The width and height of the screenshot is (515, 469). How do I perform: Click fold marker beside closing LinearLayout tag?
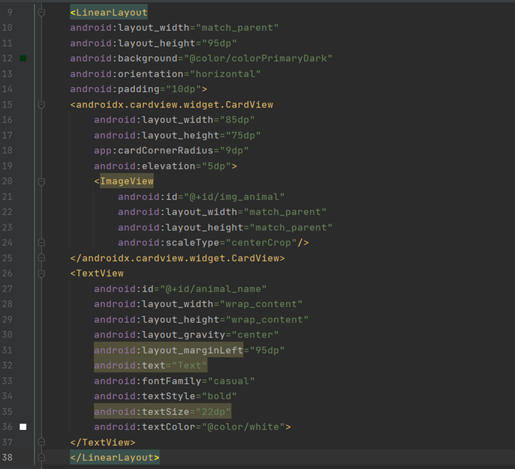(42, 457)
